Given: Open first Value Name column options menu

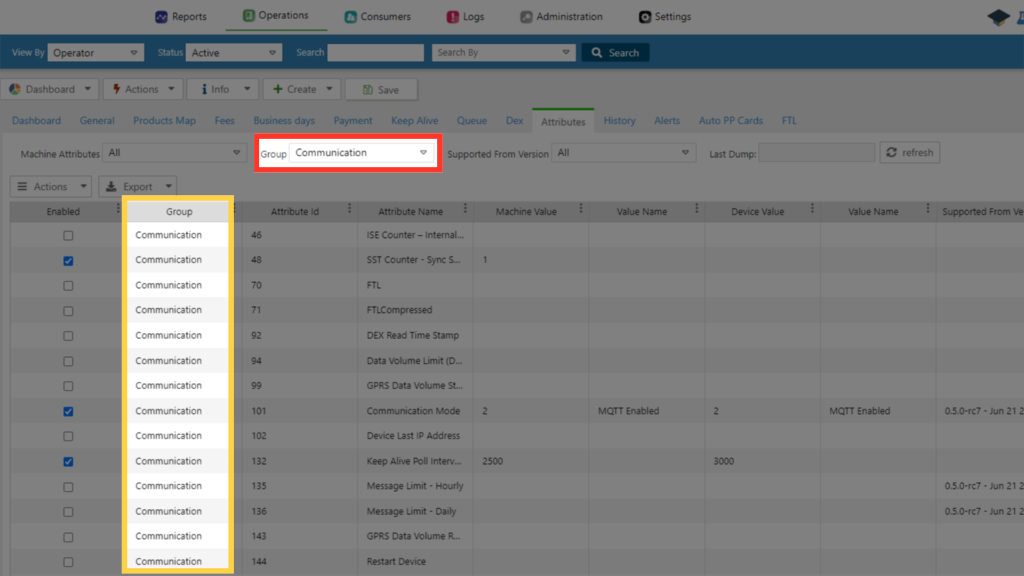Looking at the screenshot, I should 697,209.
